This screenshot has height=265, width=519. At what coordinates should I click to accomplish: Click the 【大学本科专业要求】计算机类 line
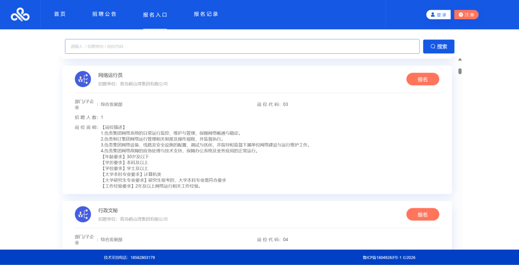[131, 174]
